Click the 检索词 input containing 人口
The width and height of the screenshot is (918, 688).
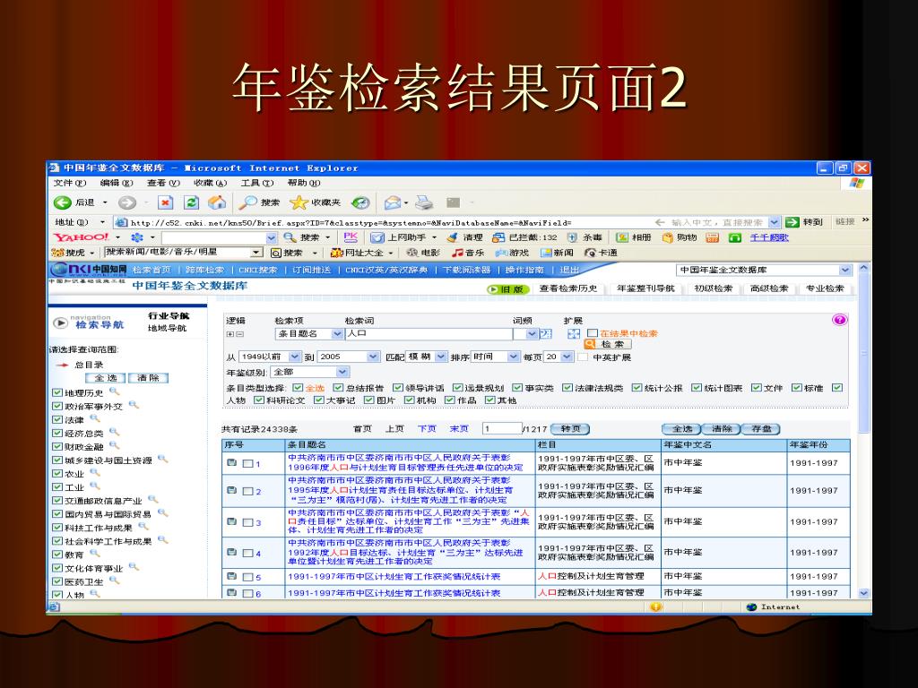tap(428, 333)
